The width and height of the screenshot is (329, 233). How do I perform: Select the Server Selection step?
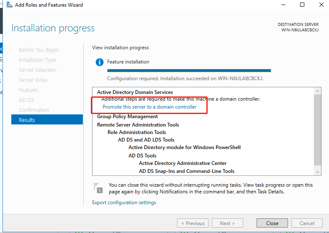coord(37,70)
